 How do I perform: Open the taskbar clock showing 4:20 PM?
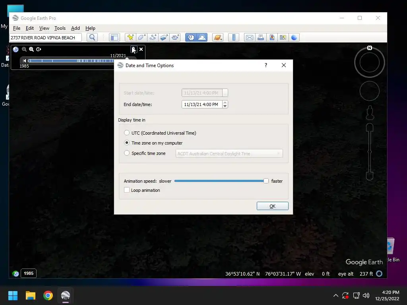point(387,295)
